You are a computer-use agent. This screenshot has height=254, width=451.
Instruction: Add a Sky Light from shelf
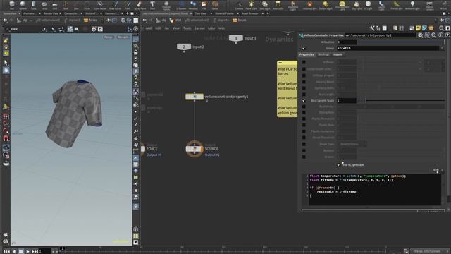pos(357,5)
